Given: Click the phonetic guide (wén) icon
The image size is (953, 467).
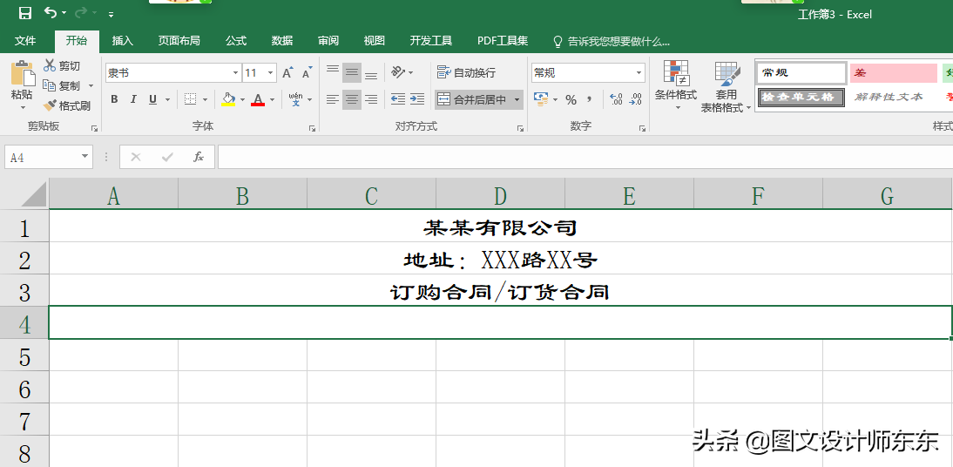Looking at the screenshot, I should [296, 99].
